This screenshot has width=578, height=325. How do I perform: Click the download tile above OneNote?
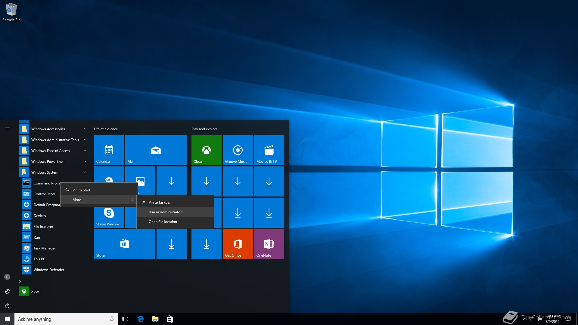click(x=269, y=213)
